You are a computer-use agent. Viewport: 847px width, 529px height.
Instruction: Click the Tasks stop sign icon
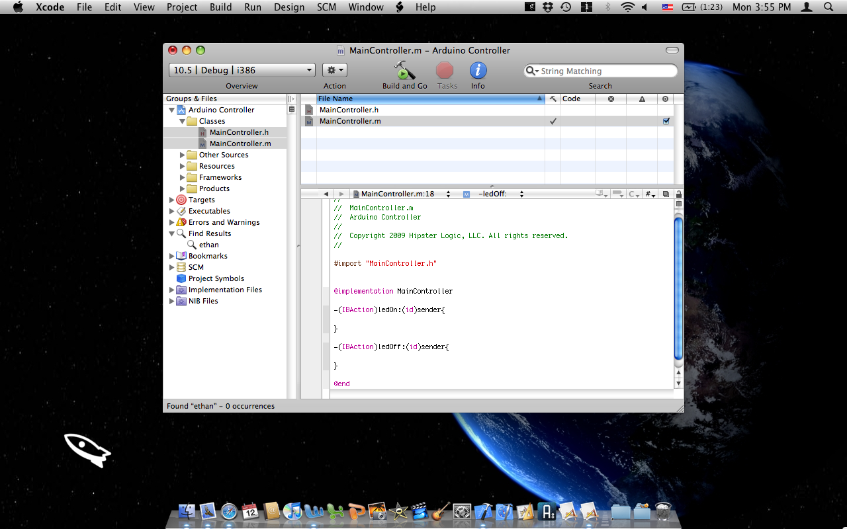tap(445, 70)
